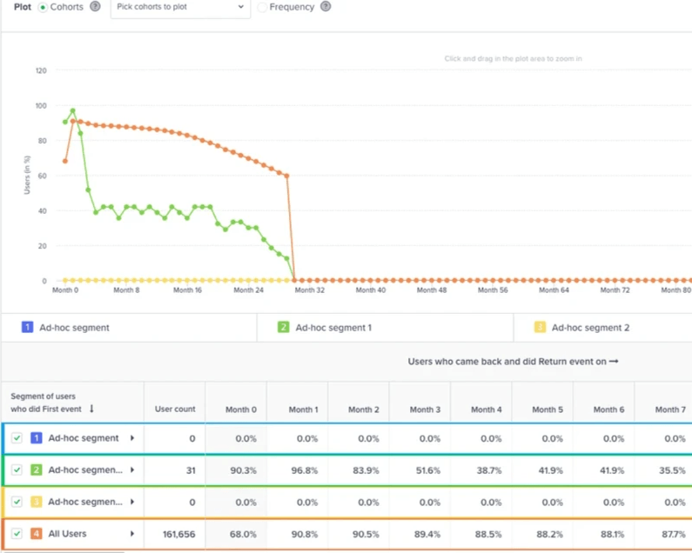The width and height of the screenshot is (692, 553).
Task: Click the Ad-hoc segment row label
Action: tap(84, 438)
